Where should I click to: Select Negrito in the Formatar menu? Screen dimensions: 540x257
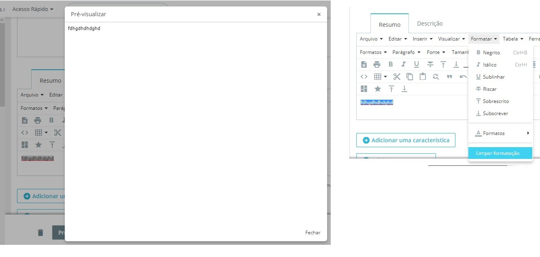(500, 53)
